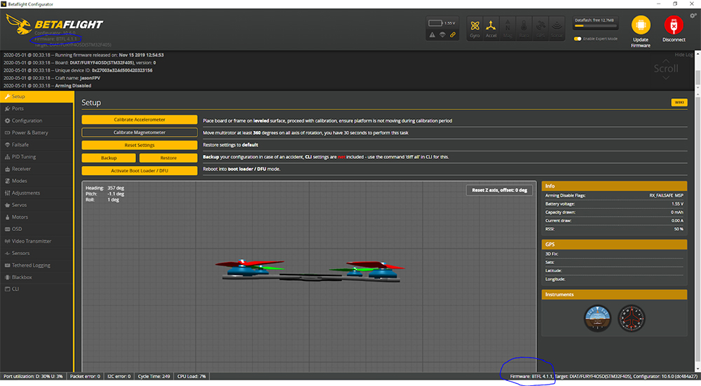Click the 'RSSI' info row
The width and height of the screenshot is (701, 386).
614,229
